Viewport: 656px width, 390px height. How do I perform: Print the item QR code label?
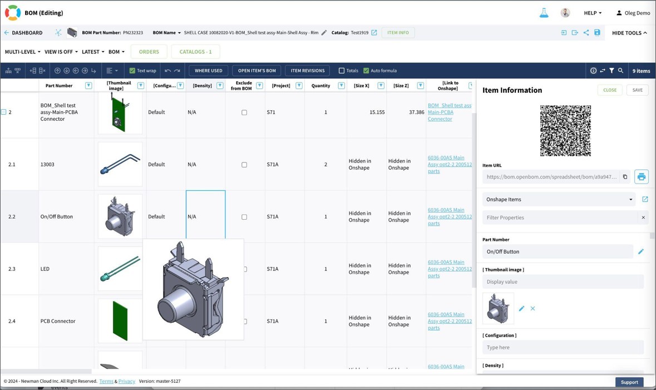point(641,177)
